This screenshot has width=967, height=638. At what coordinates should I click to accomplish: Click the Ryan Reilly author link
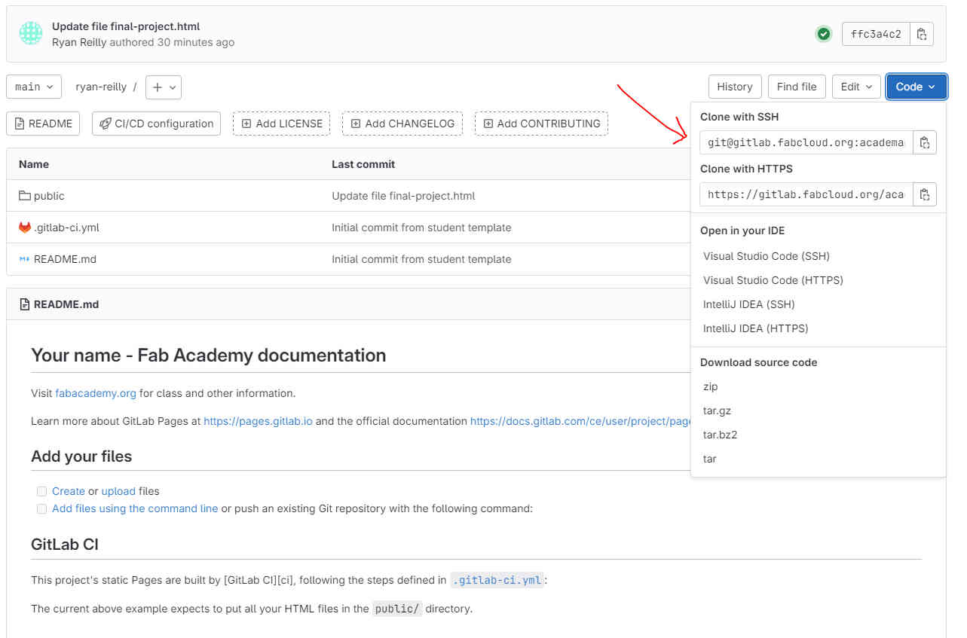pos(79,42)
